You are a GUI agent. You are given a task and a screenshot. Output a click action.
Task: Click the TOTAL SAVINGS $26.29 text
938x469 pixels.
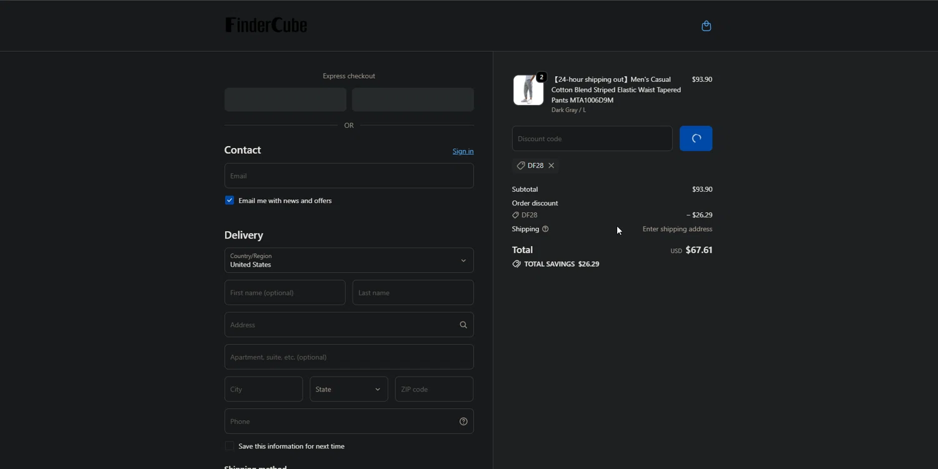coord(562,264)
